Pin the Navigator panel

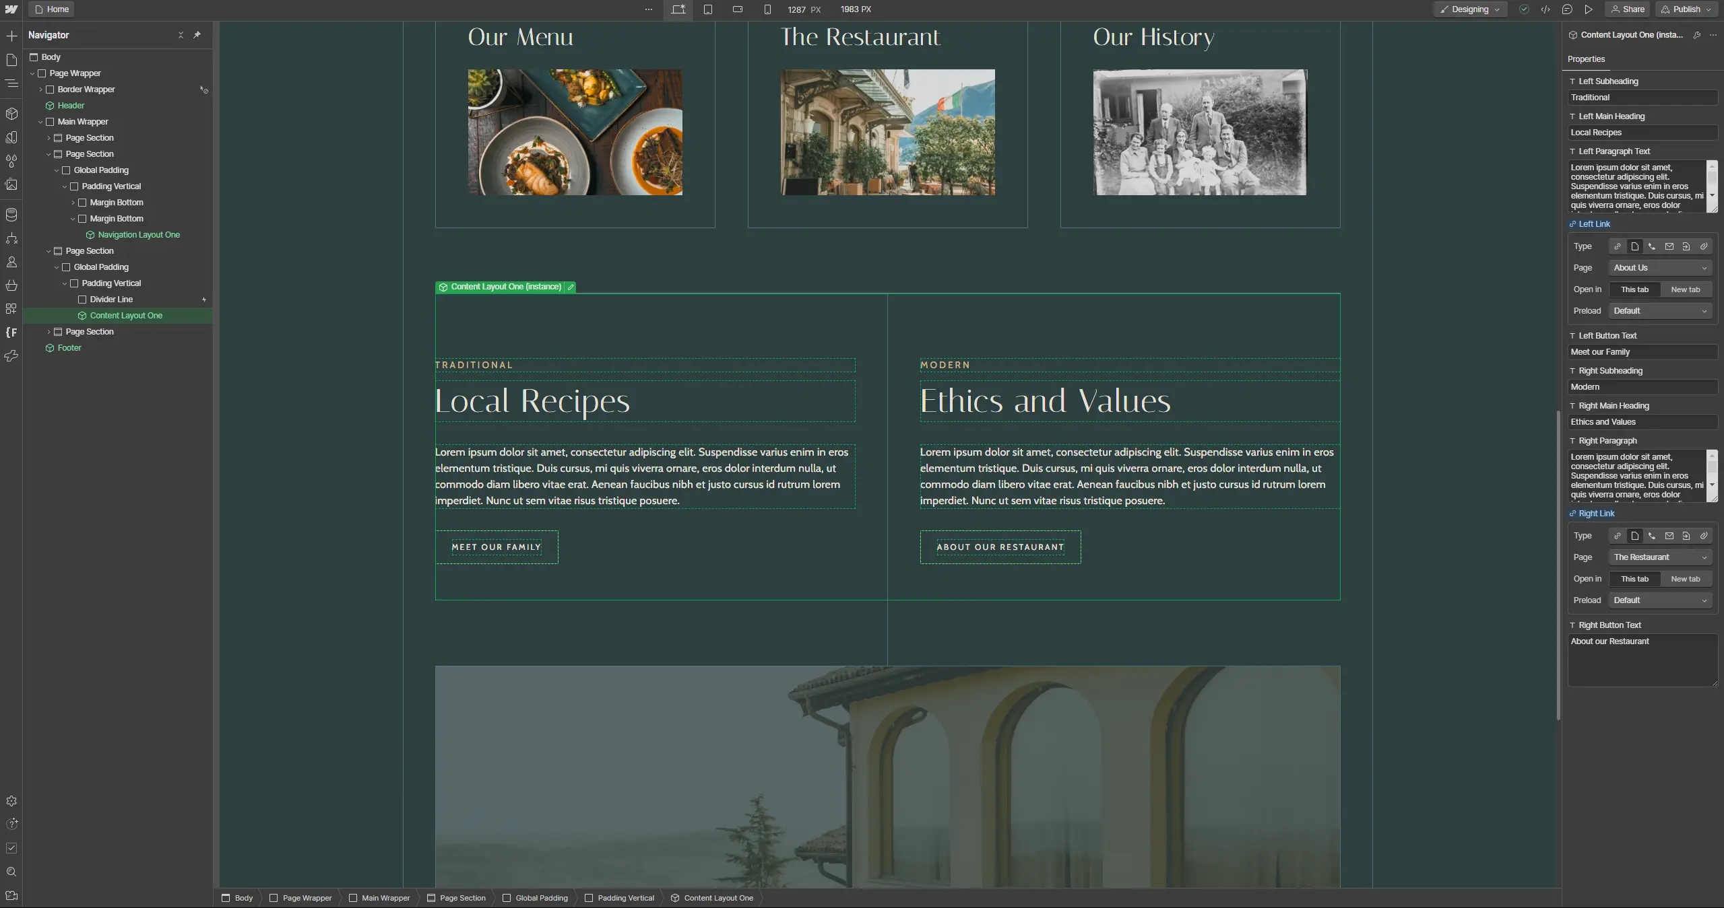(x=197, y=35)
